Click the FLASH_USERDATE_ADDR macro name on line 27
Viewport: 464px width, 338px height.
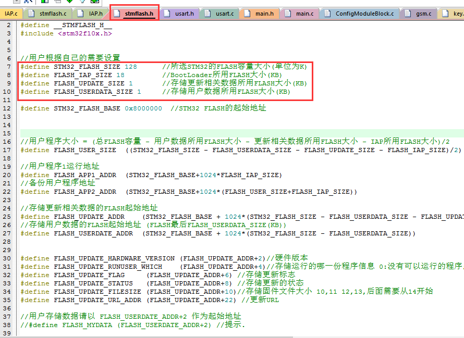tap(93, 234)
